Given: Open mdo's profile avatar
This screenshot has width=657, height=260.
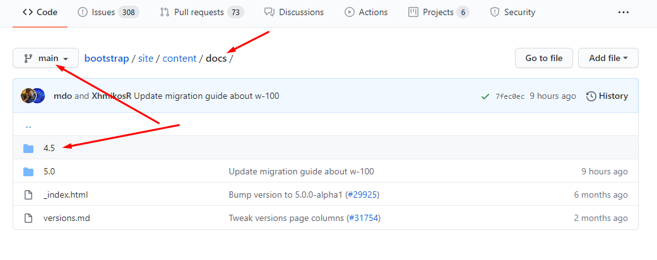Looking at the screenshot, I should point(28,96).
